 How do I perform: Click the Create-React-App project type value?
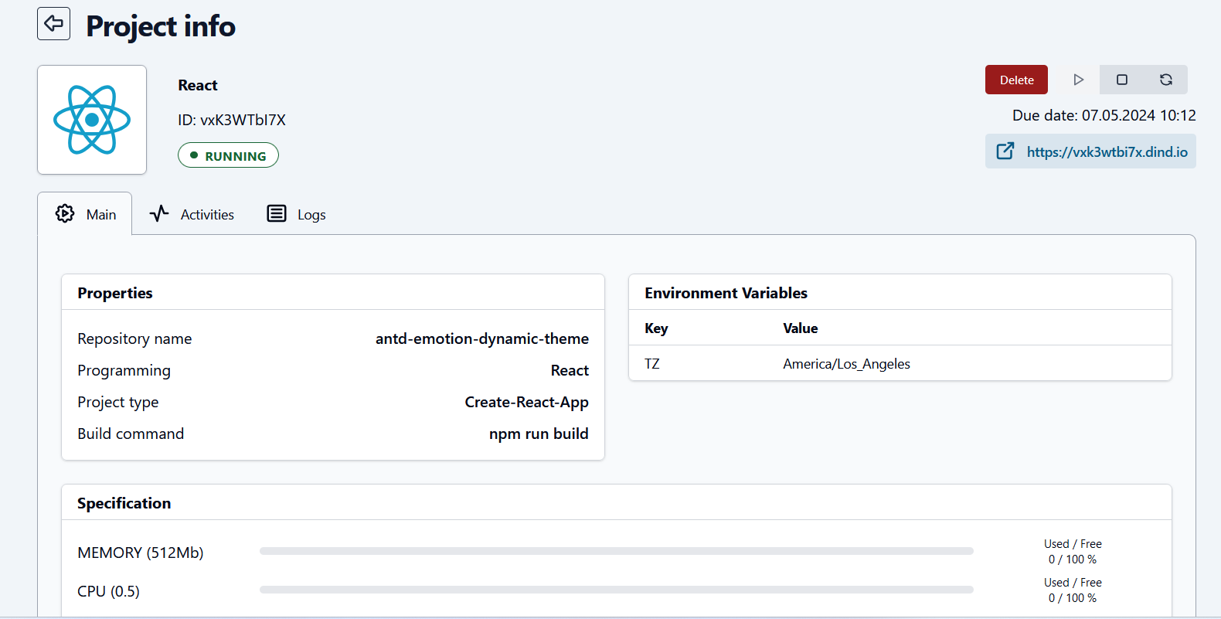(x=526, y=402)
